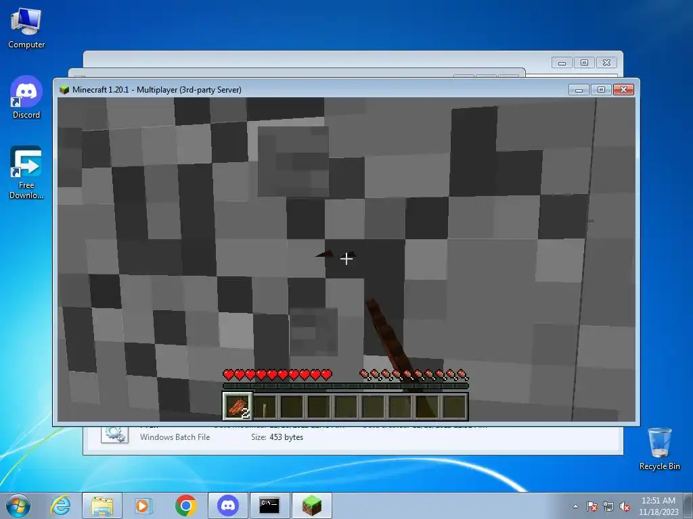Click the batch file gear icon in Explorer details pane
The image size is (693, 519).
point(114,435)
